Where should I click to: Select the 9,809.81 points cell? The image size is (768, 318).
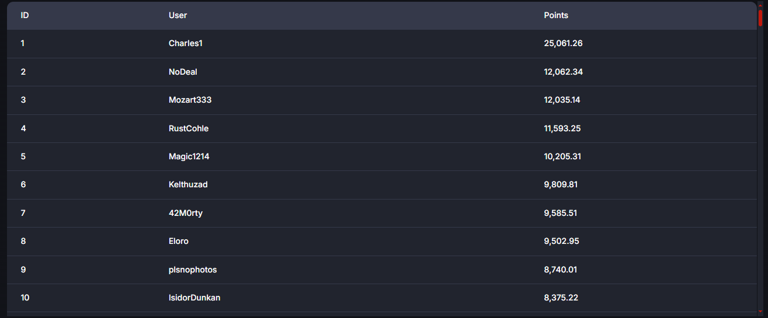point(561,184)
